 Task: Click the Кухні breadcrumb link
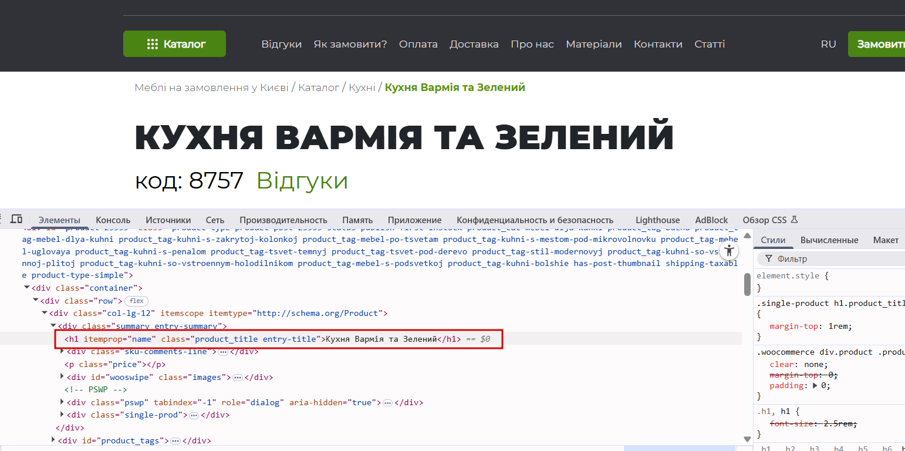click(362, 87)
